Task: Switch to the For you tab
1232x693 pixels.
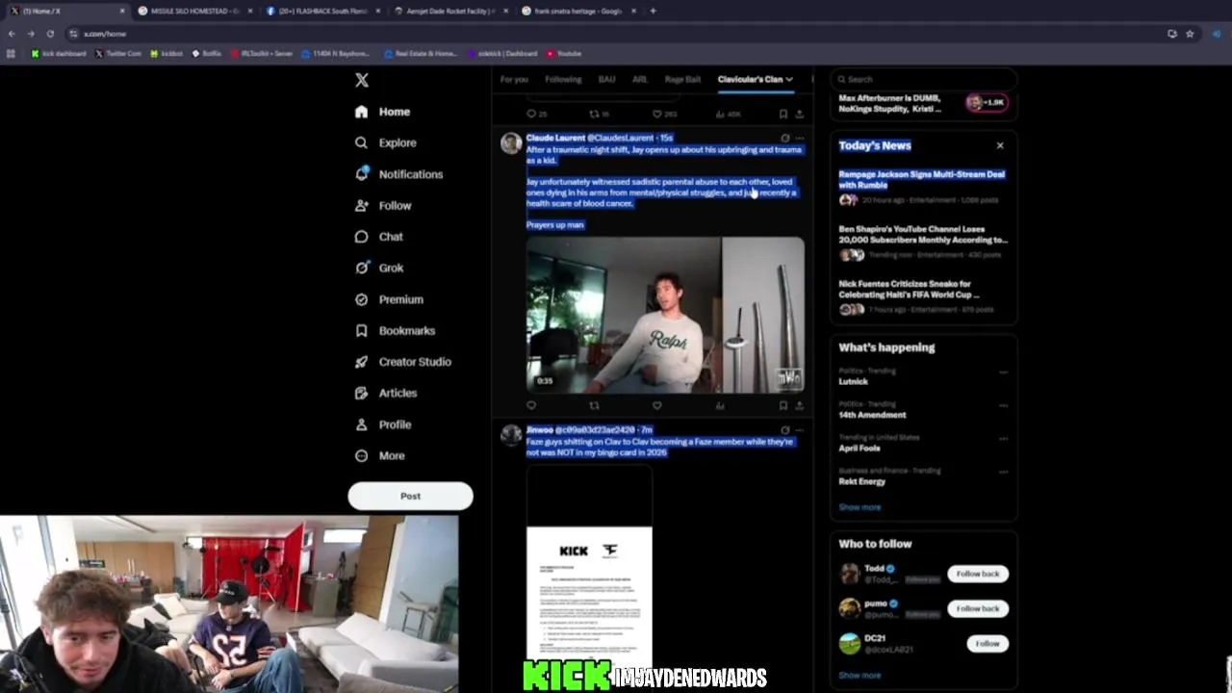Action: 514,80
